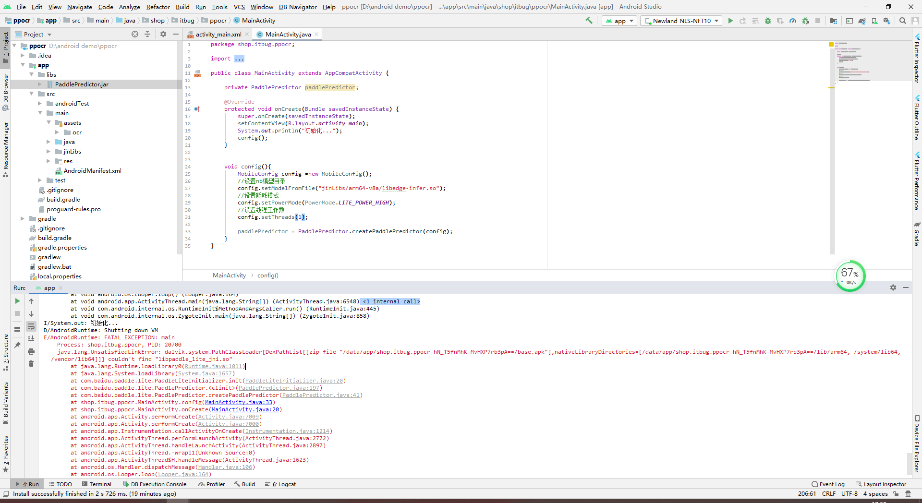Open the Terminal tool window
This screenshot has width=922, height=503.
(x=97, y=484)
